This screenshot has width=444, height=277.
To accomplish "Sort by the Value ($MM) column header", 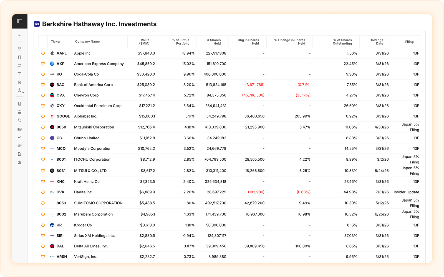I will 145,42.
